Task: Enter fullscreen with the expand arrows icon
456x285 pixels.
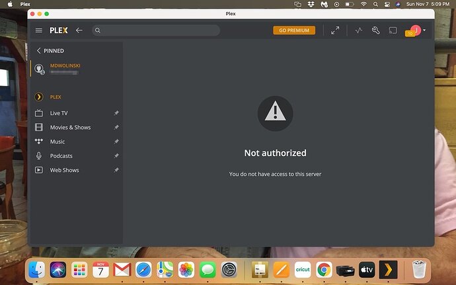Action: (x=335, y=30)
